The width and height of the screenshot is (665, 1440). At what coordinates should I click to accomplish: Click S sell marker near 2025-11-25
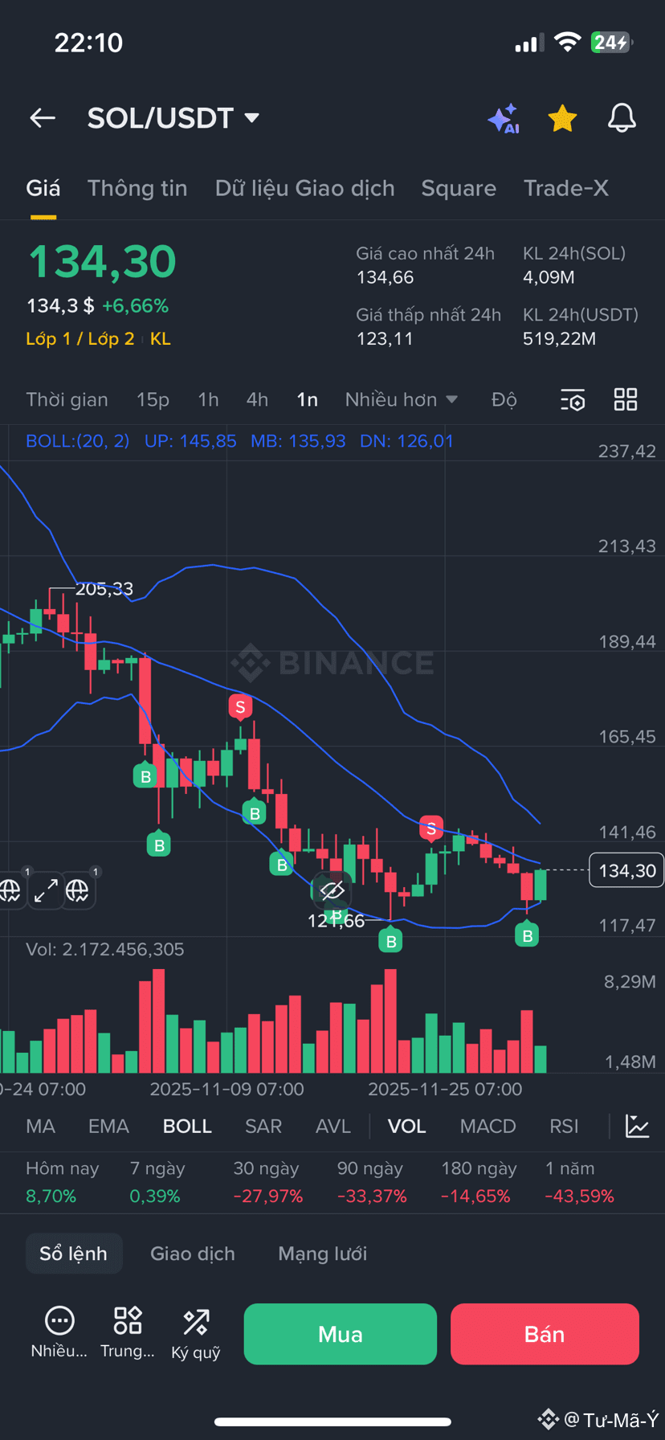[x=431, y=828]
